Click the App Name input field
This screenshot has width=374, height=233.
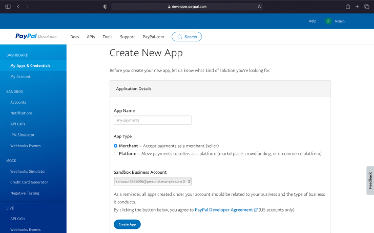point(153,120)
